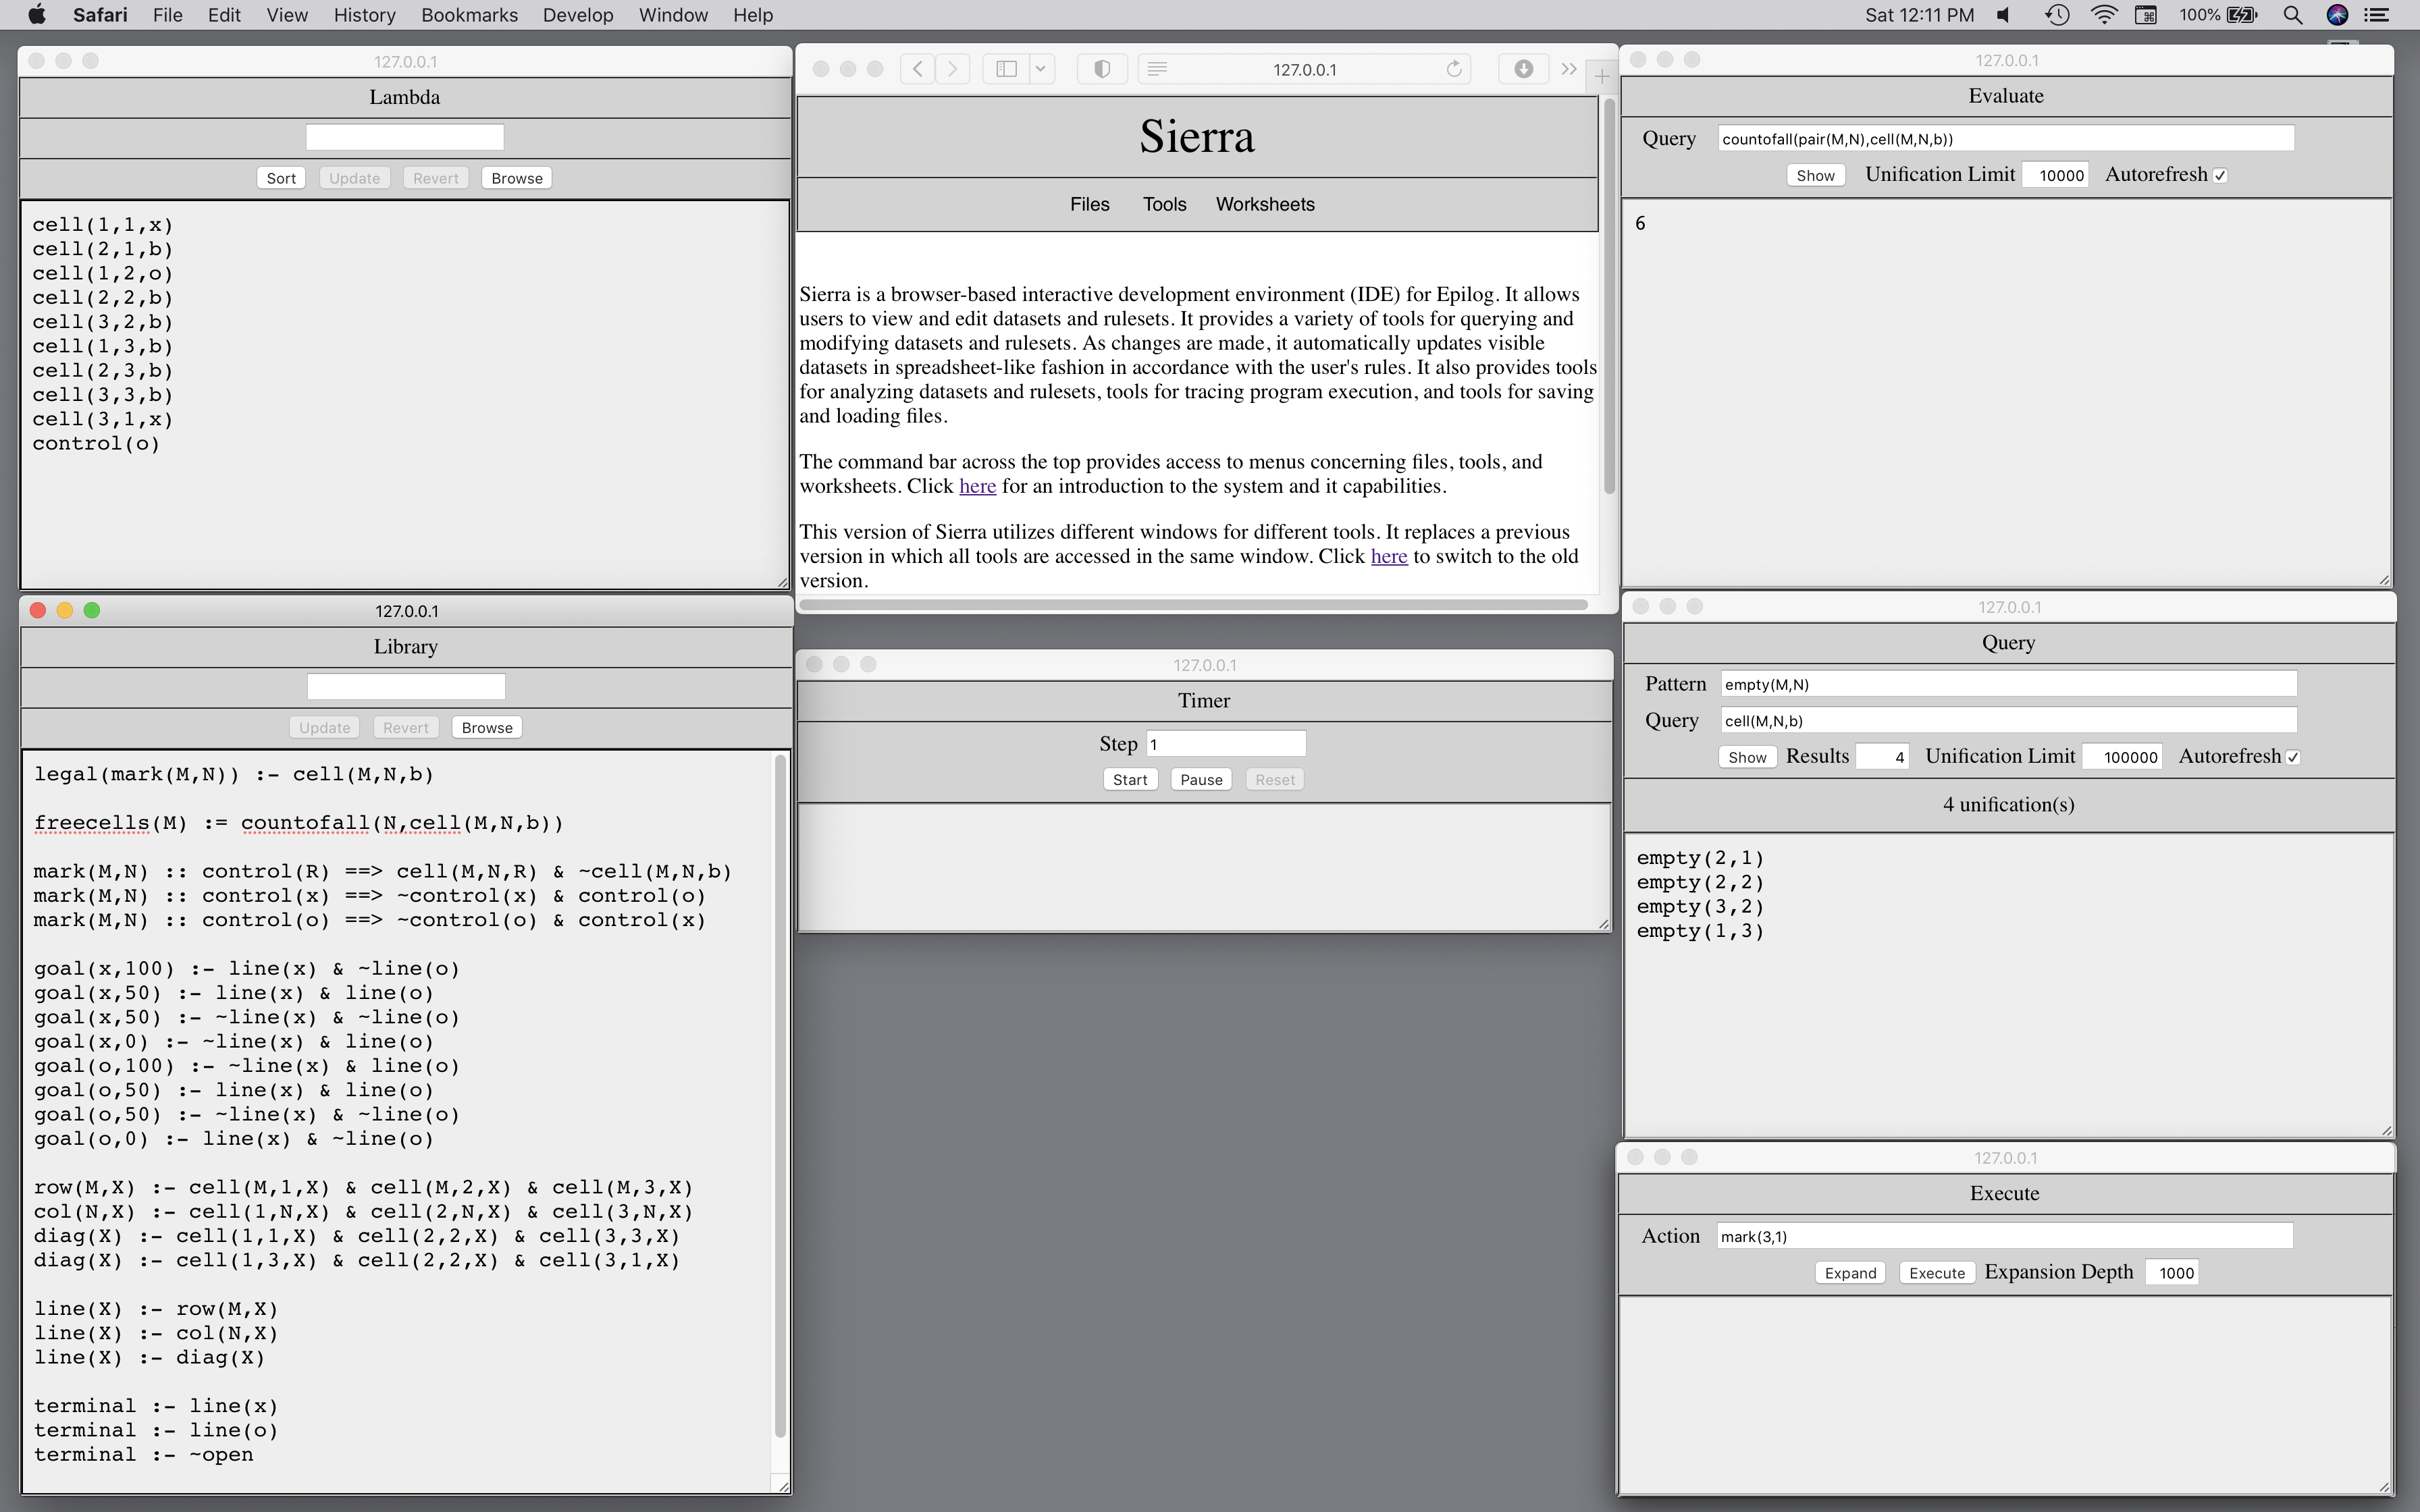This screenshot has width=2420, height=1512.
Task: Open the Develop menu in menu bar
Action: tap(577, 15)
